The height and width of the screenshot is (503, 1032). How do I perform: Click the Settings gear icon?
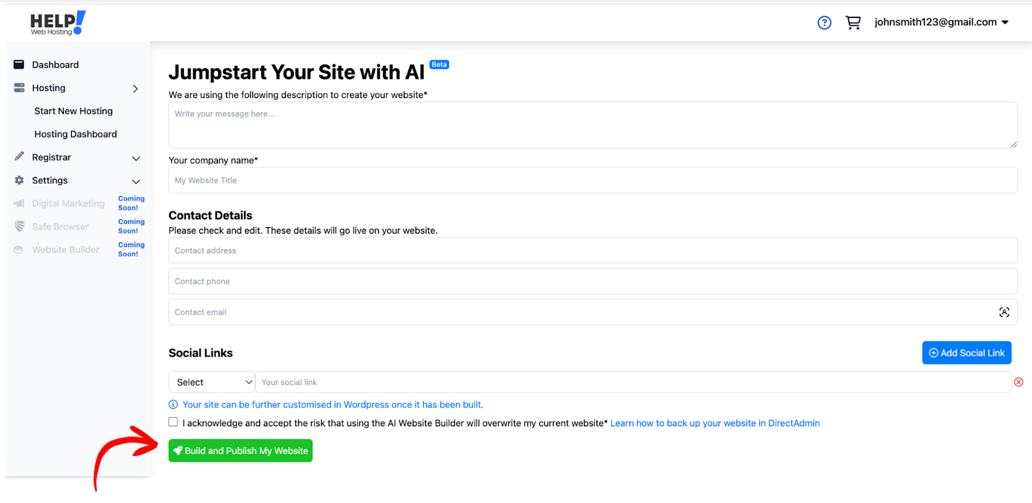click(19, 181)
